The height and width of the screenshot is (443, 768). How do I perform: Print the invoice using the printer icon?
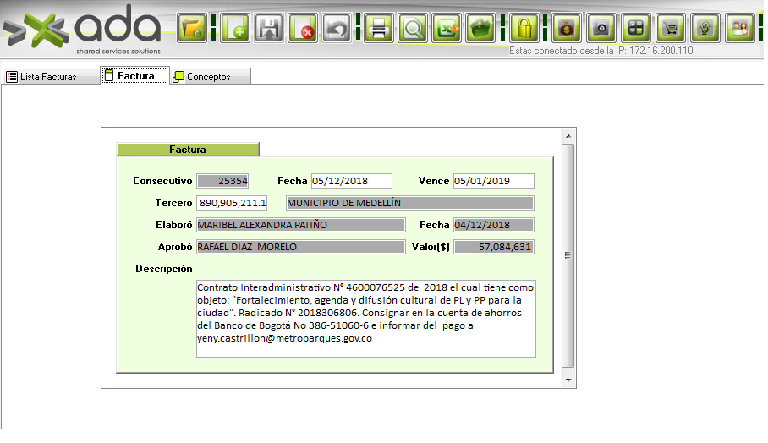379,29
